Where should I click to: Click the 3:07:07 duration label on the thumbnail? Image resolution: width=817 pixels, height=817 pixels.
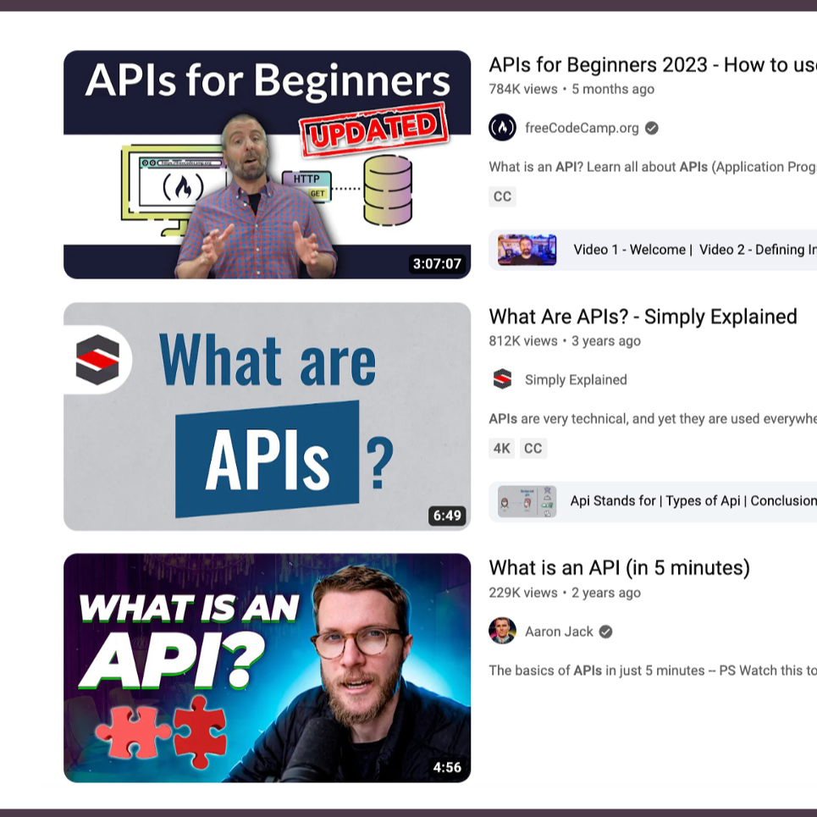point(438,263)
